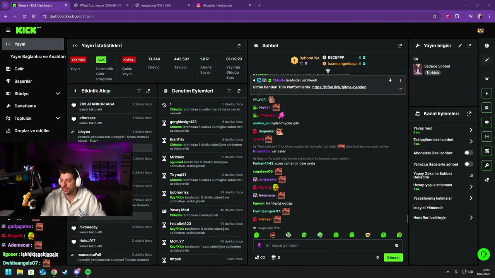Open filter options in Denetim Eylemleri
Image resolution: width=495 pixels, height=278 pixels.
229,91
